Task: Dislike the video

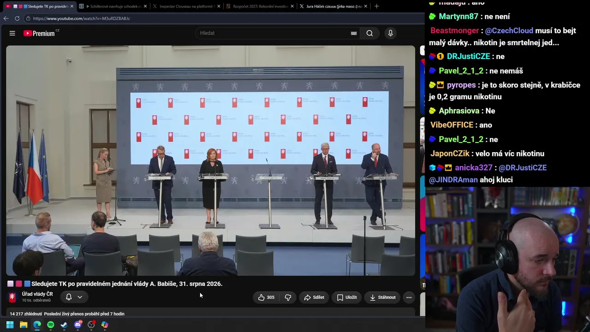Action: (288, 297)
